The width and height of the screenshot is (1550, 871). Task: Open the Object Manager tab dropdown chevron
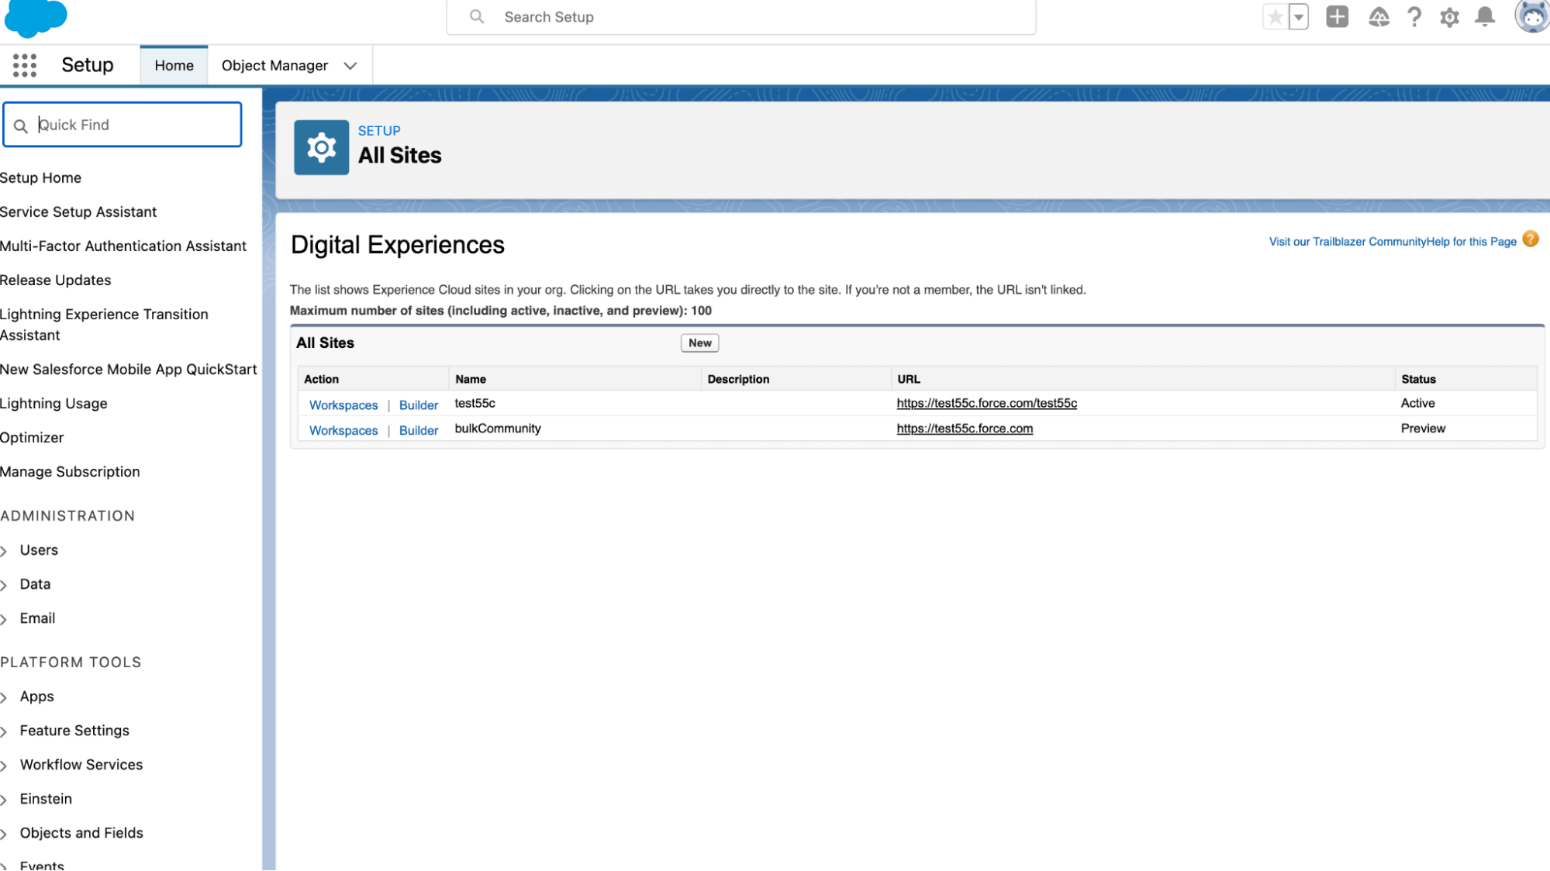click(x=350, y=66)
